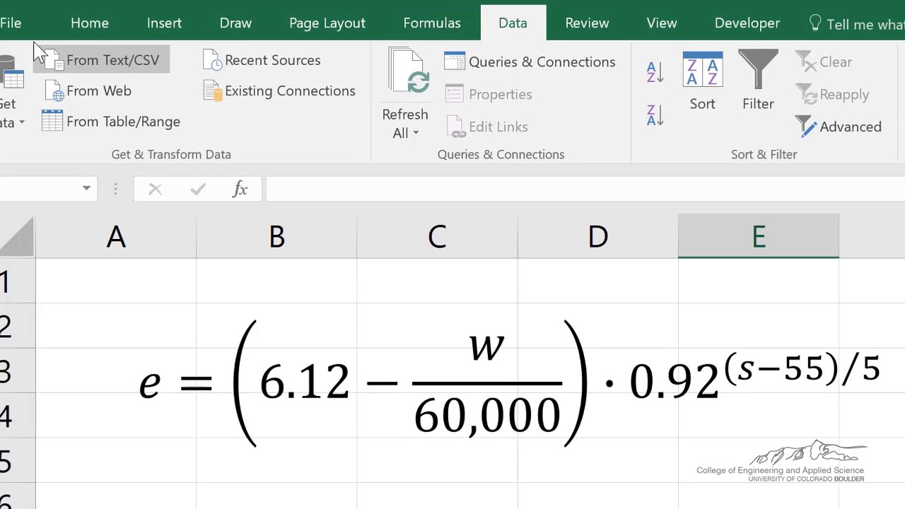Switch to the Review tab
This screenshot has height=509, width=905.
587,23
